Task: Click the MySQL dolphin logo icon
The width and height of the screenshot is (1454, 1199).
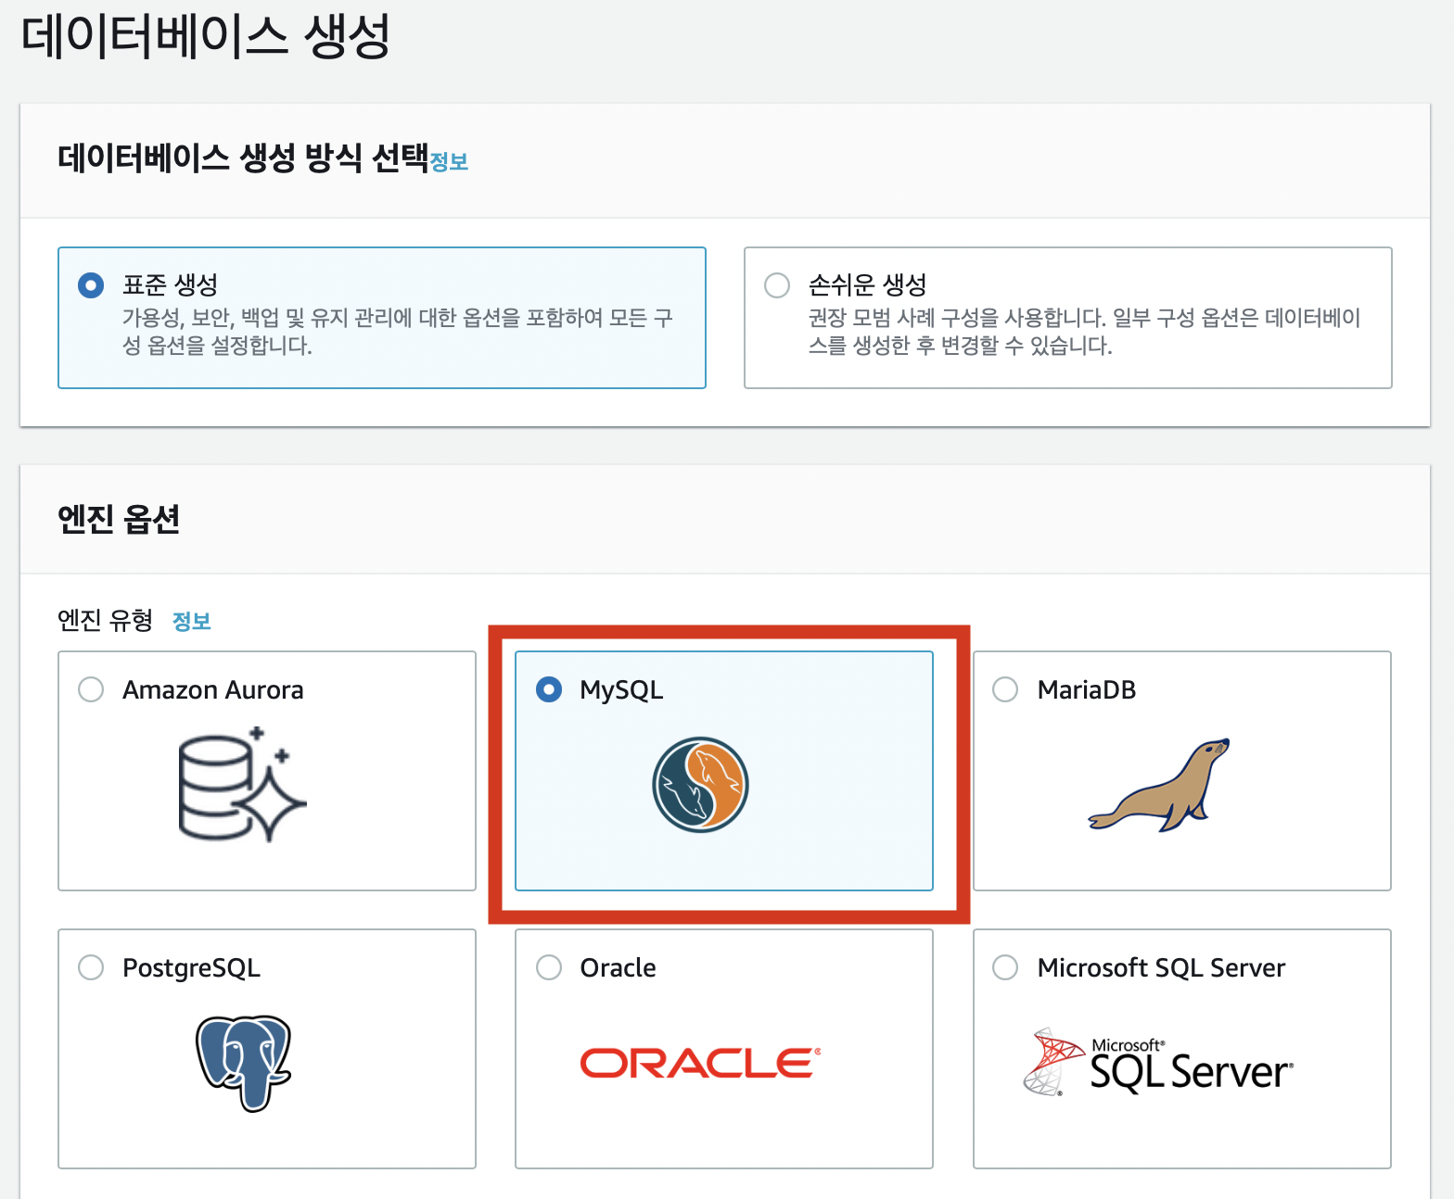Action: [x=700, y=785]
